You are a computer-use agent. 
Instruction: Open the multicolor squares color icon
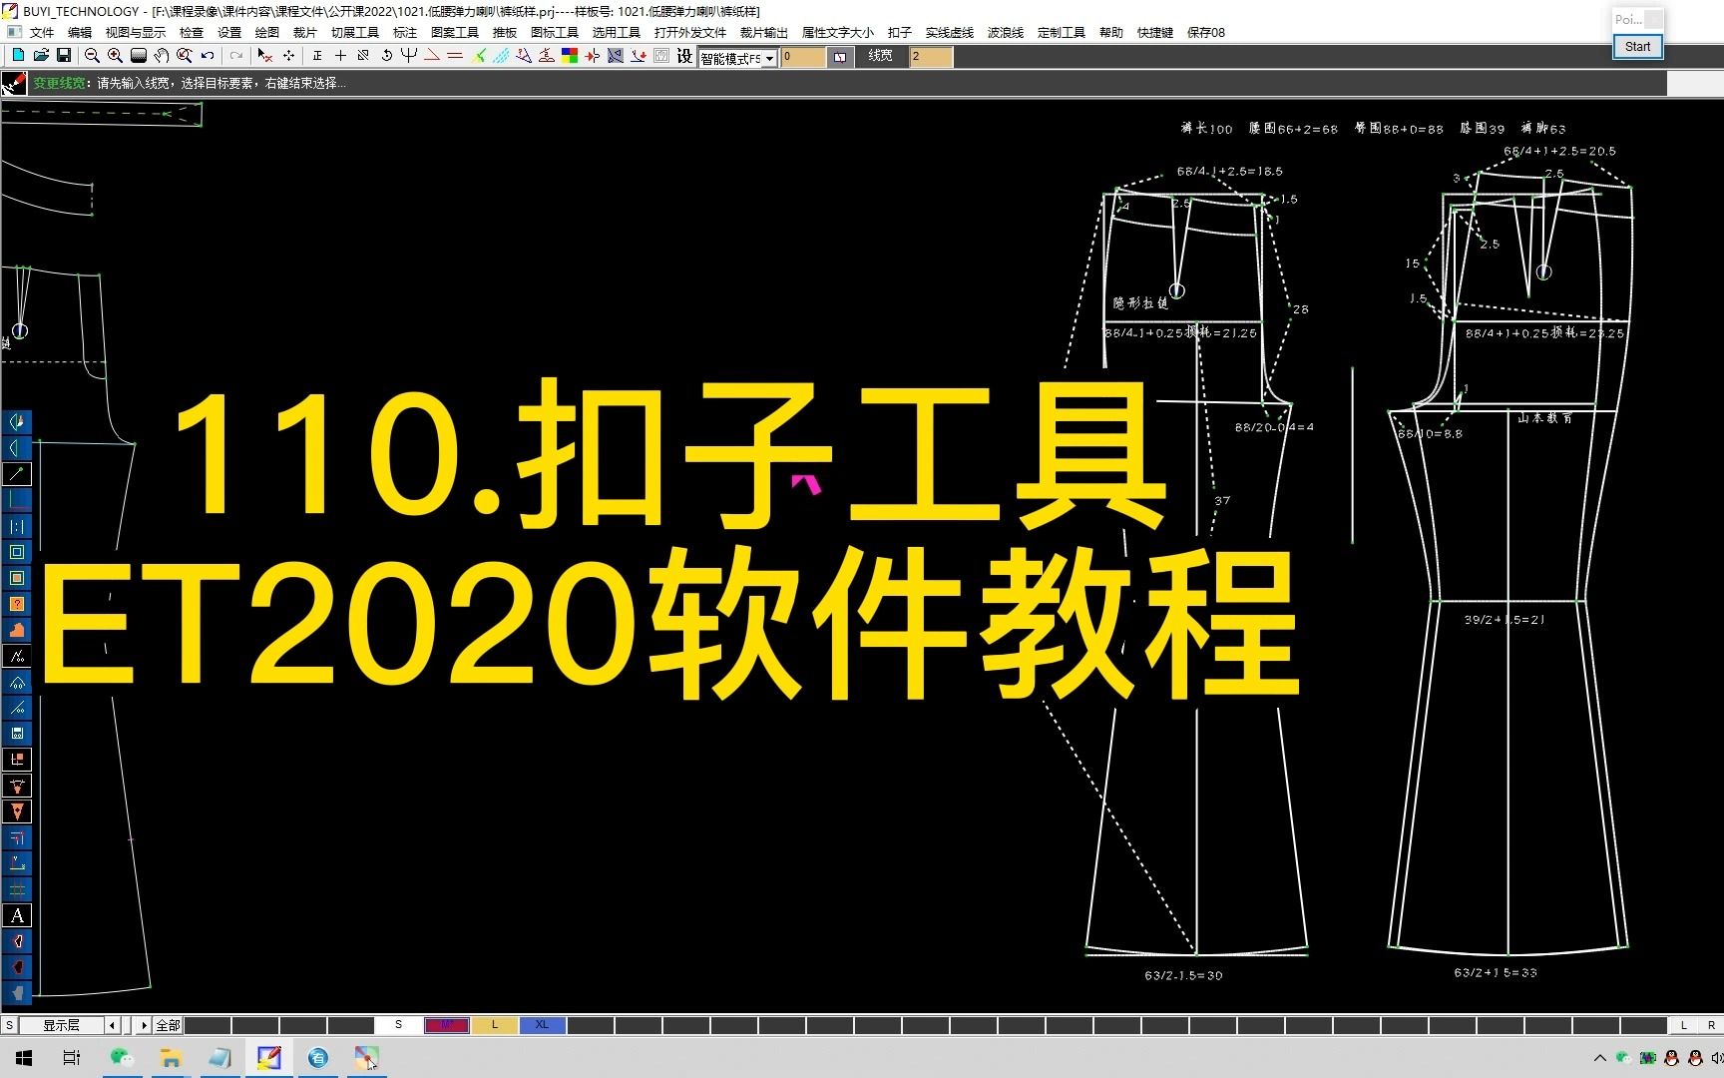570,56
